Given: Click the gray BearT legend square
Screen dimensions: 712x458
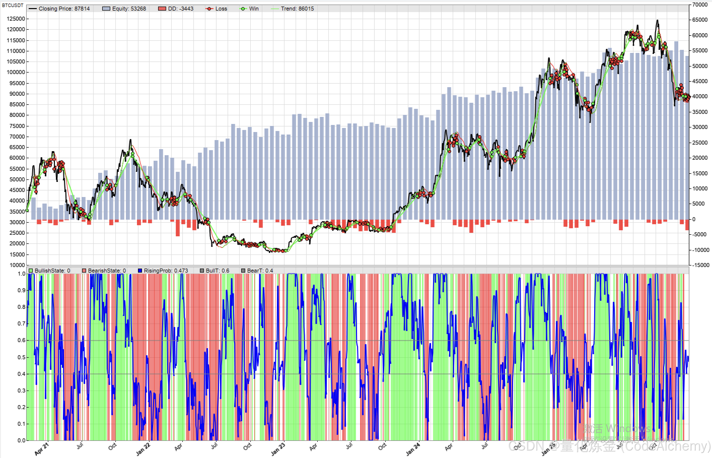Looking at the screenshot, I should point(243,271).
